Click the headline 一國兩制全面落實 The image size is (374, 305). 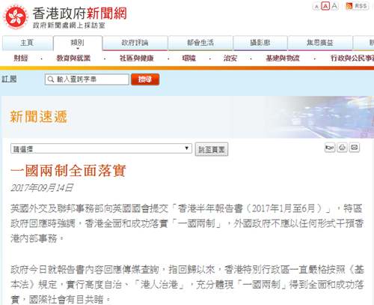tap(68, 171)
